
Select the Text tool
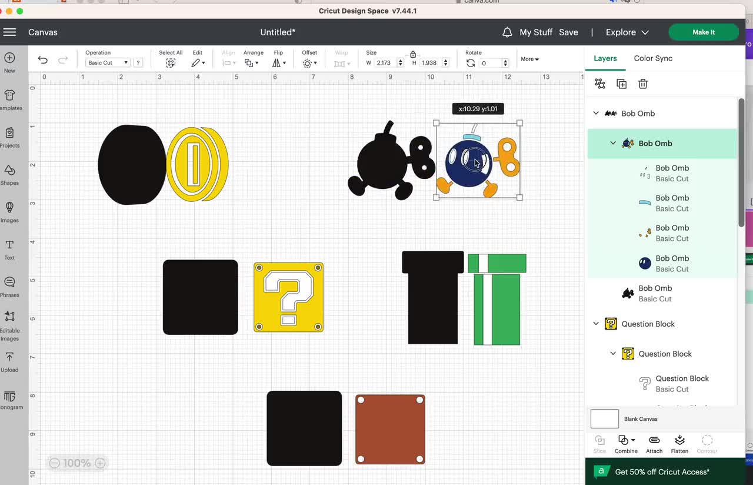(x=10, y=250)
